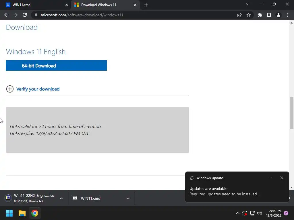Open the tab search dropdown arrow
The width and height of the screenshot is (294, 220).
(x=248, y=4)
